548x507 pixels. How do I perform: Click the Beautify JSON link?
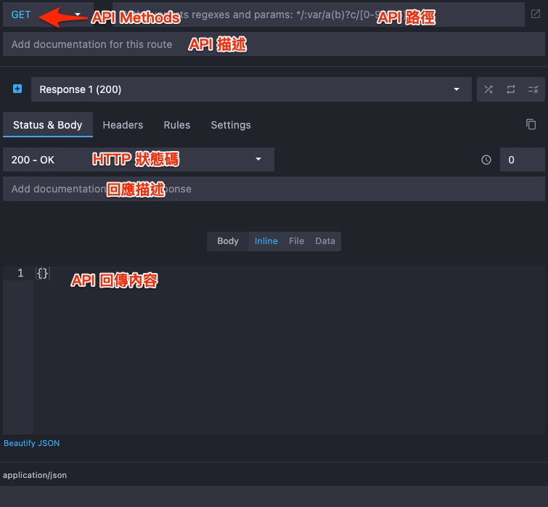[x=32, y=443]
